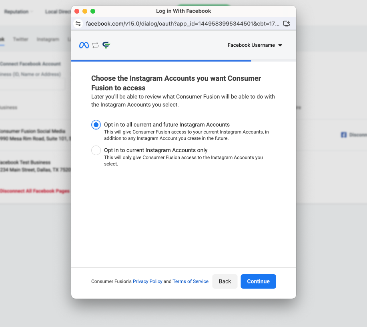Click the 'Choose the Instagram Accounts' heading
The width and height of the screenshot is (367, 327).
point(176,83)
